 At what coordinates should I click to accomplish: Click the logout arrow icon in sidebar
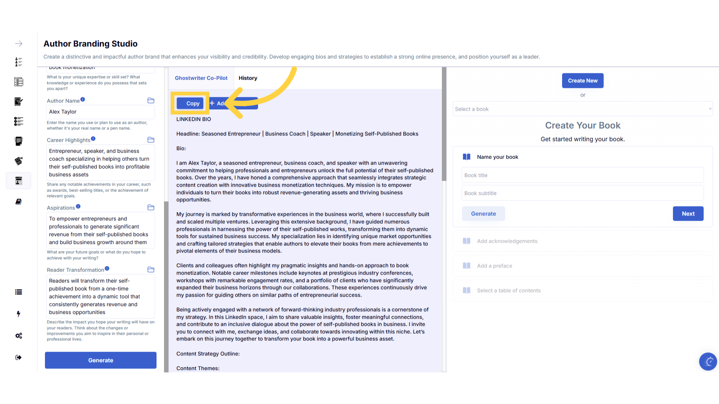[x=18, y=357]
